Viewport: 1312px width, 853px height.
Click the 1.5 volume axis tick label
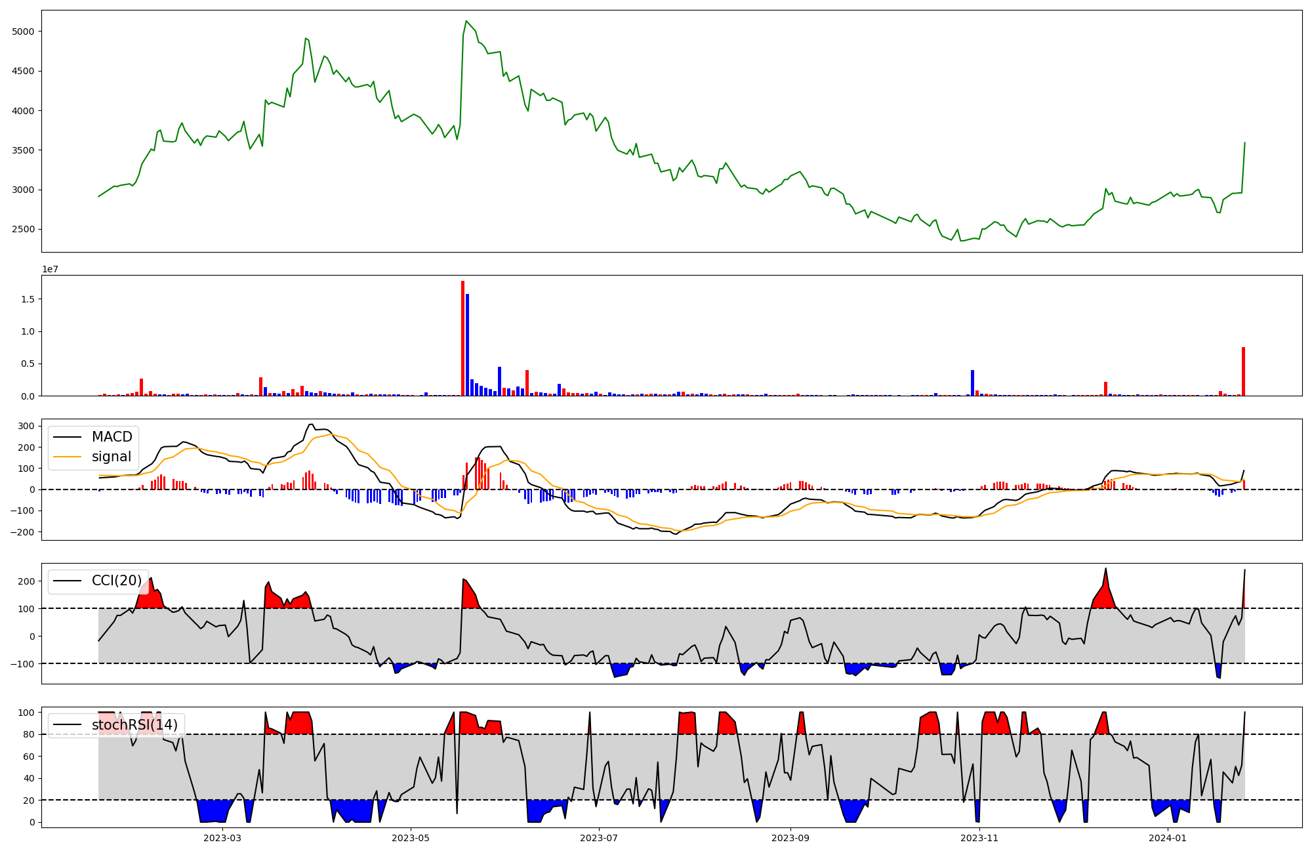(x=28, y=299)
